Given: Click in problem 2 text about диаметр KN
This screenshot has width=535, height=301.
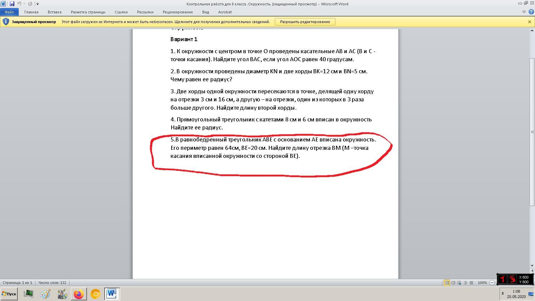Looking at the screenshot, I should 269,75.
